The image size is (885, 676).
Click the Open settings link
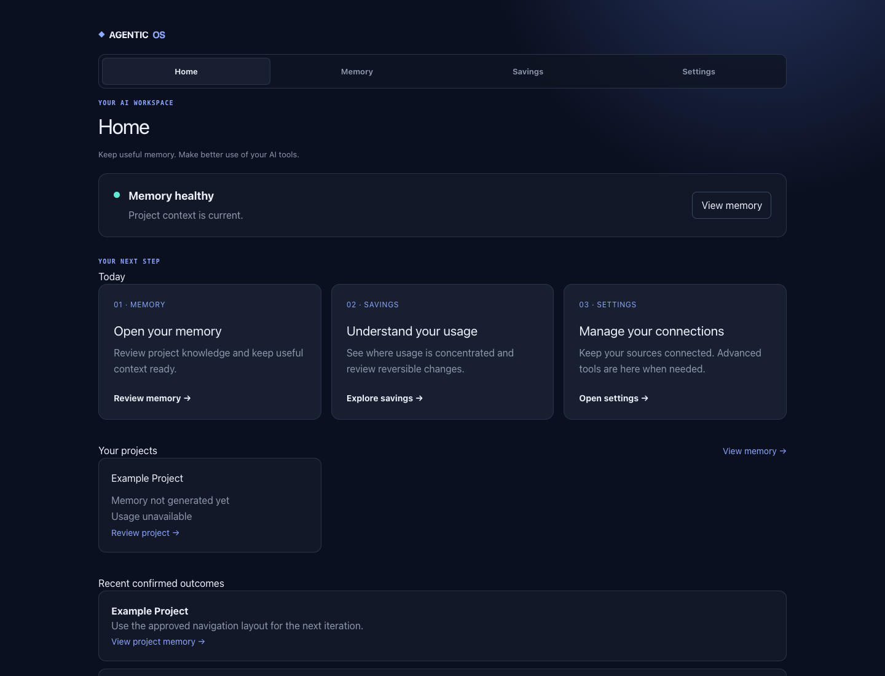[613, 398]
